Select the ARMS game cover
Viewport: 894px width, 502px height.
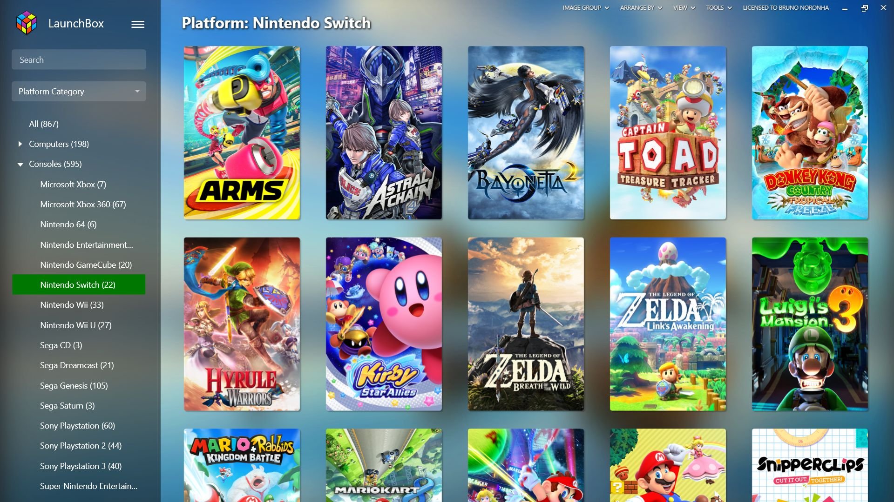(x=242, y=132)
